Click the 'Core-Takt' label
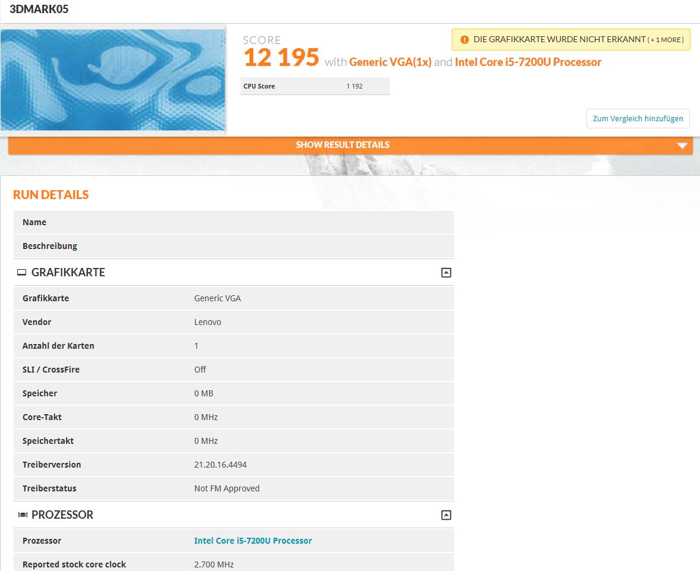700x571 pixels. pyautogui.click(x=42, y=417)
